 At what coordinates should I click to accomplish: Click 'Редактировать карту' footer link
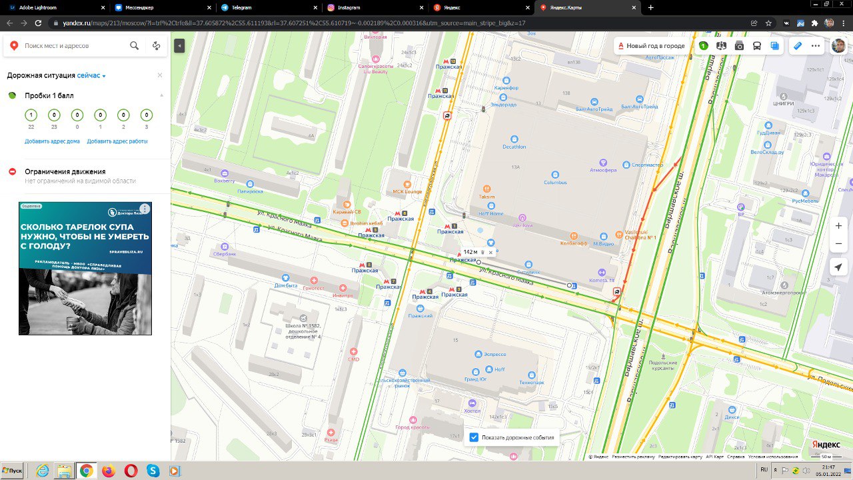point(680,457)
